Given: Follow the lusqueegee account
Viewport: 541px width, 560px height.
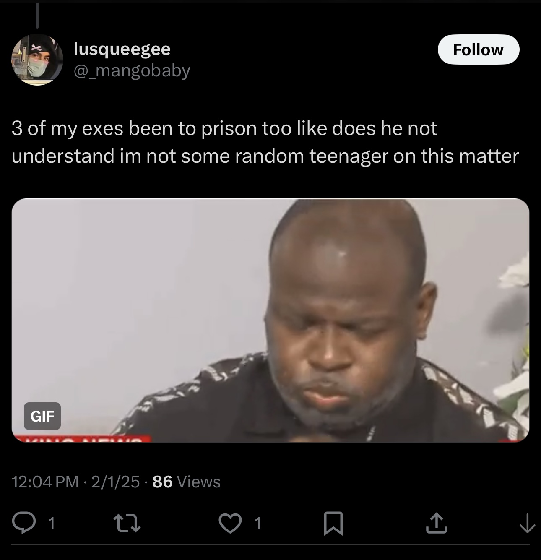Looking at the screenshot, I should (479, 49).
